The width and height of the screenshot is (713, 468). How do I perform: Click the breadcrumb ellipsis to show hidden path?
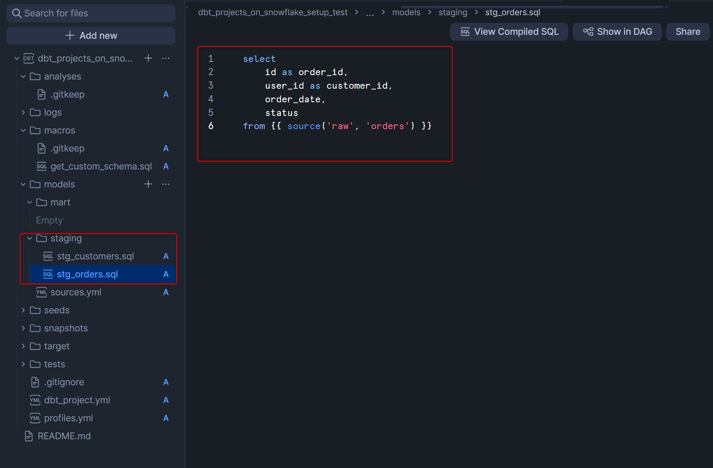[370, 13]
